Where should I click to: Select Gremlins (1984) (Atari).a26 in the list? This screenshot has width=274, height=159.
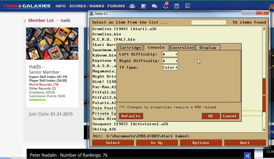(177, 29)
